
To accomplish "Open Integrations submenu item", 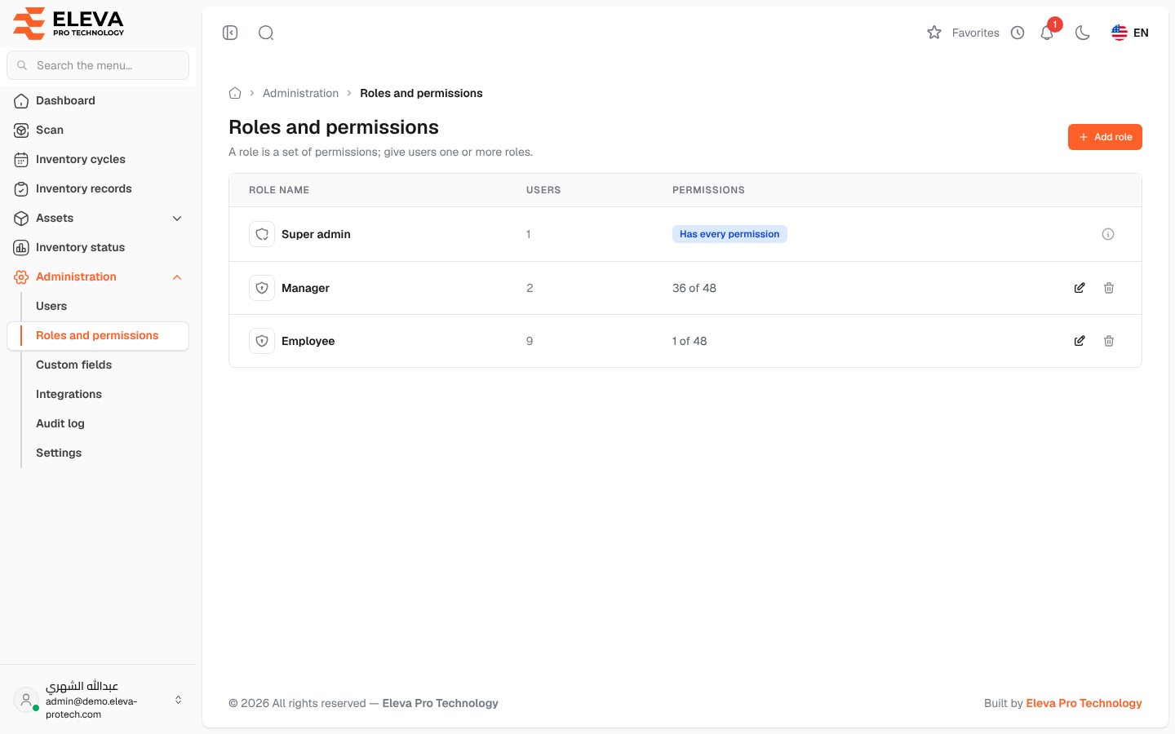I will pyautogui.click(x=69, y=394).
